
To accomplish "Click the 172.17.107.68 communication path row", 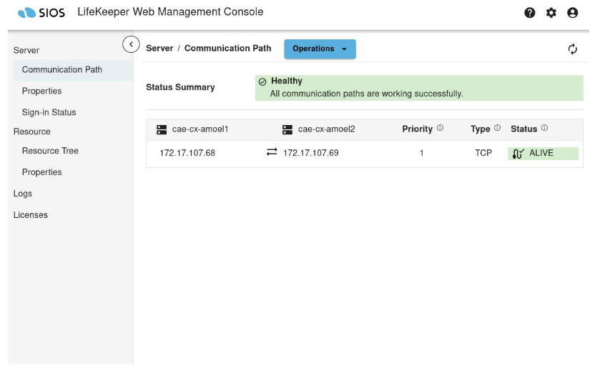I will (187, 153).
